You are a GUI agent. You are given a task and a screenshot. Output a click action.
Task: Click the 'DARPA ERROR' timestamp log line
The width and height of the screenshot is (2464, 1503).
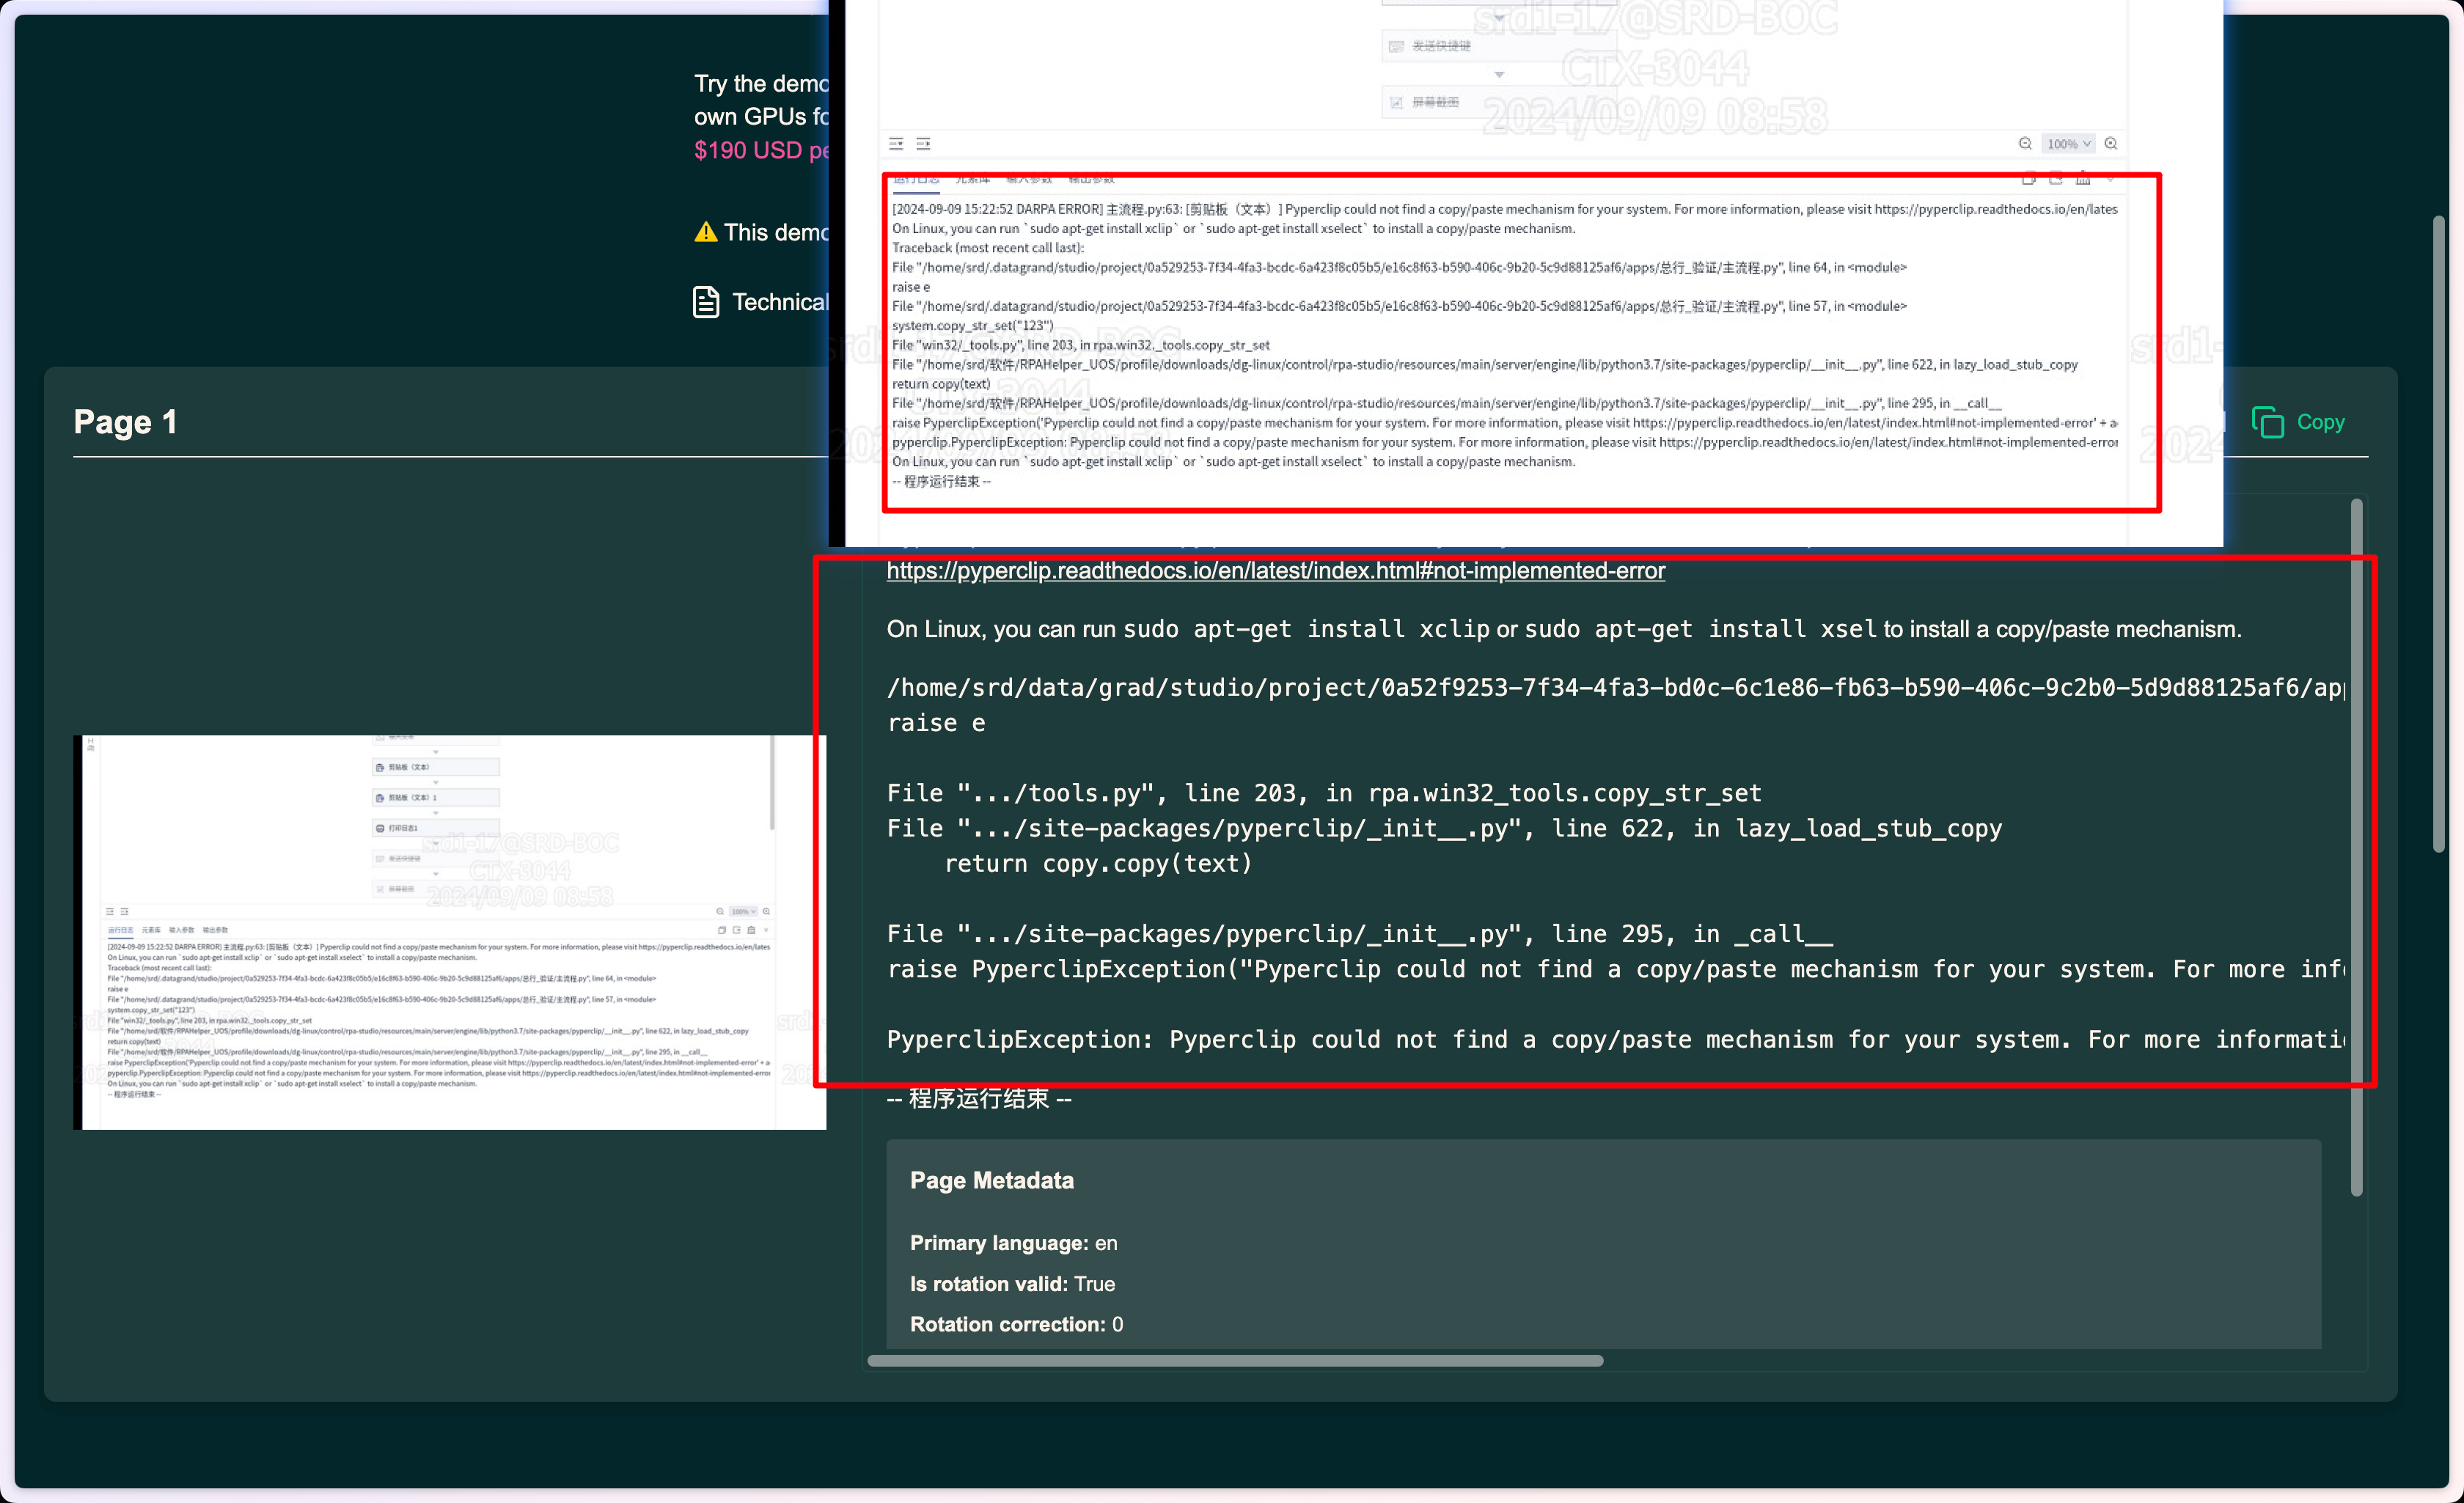coord(1505,209)
